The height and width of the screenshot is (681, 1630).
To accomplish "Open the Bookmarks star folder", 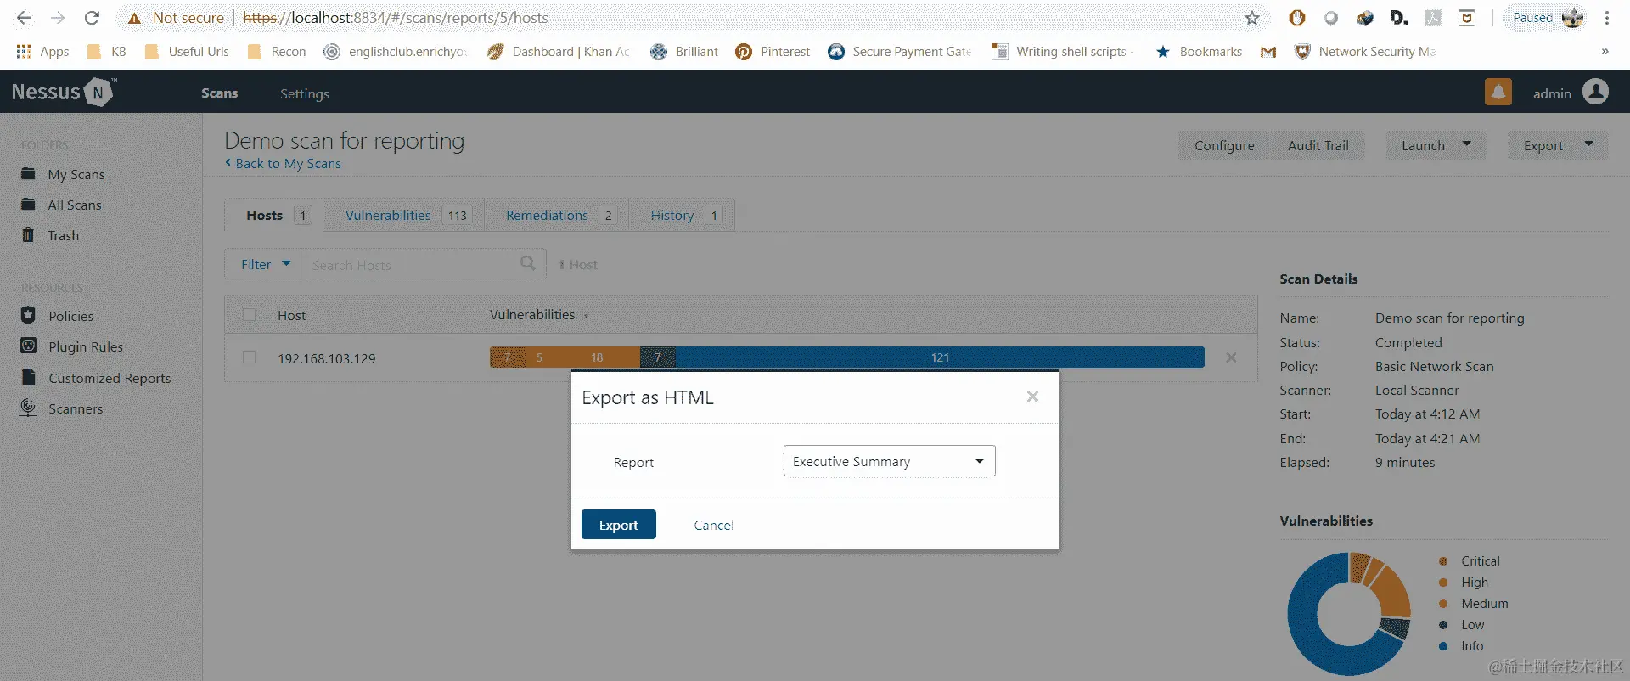I will point(1199,52).
